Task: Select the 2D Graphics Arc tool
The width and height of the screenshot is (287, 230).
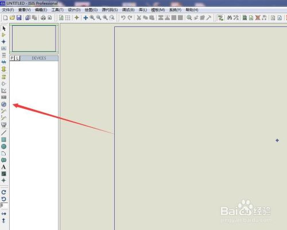Action: point(3,153)
